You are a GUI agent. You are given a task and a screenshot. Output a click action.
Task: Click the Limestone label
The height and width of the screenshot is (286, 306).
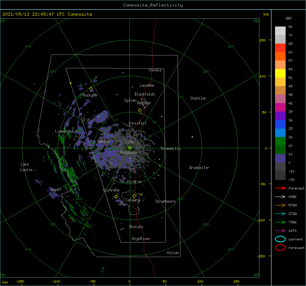(x=64, y=131)
